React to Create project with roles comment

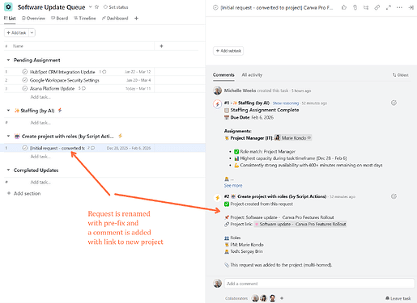coord(394,196)
